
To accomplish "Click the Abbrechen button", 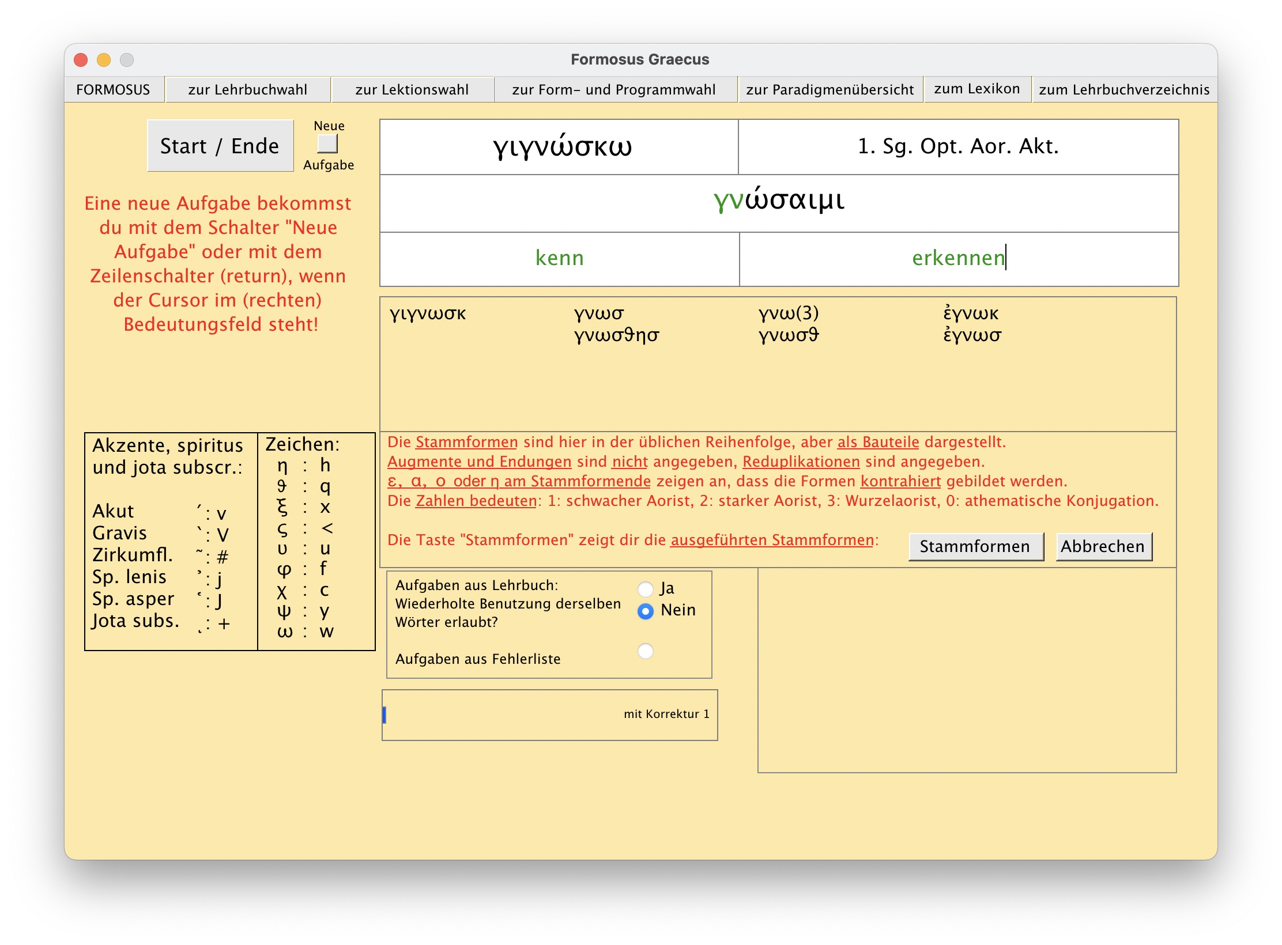I will [1102, 546].
